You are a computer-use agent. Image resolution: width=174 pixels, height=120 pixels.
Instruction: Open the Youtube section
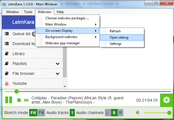point(32,83)
